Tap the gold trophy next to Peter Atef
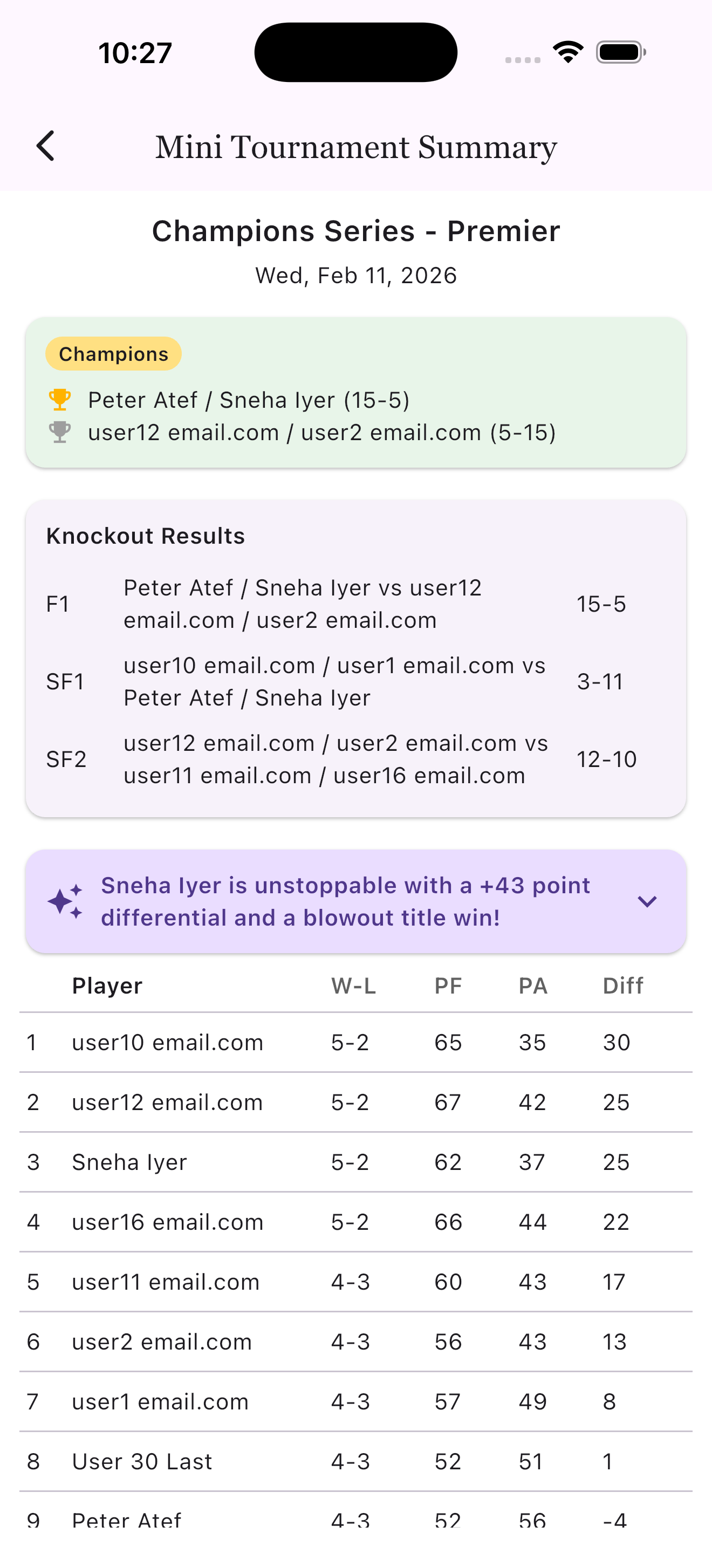 [x=59, y=399]
